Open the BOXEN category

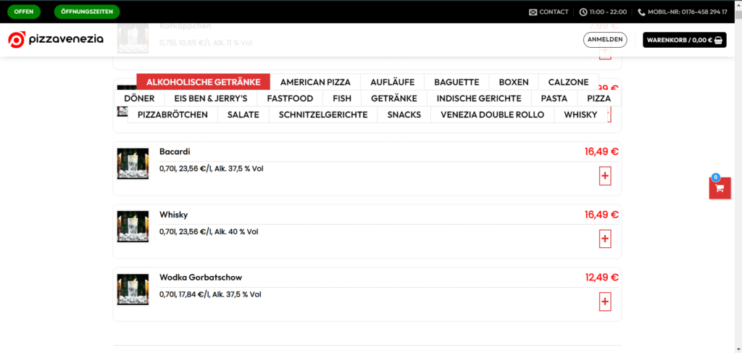[514, 82]
